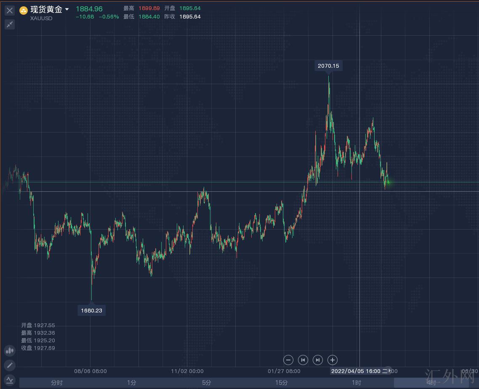Viewport: 479px width, 389px height.
Task: Click the collapse/exit fullscreen arrows icon
Action: point(10,24)
